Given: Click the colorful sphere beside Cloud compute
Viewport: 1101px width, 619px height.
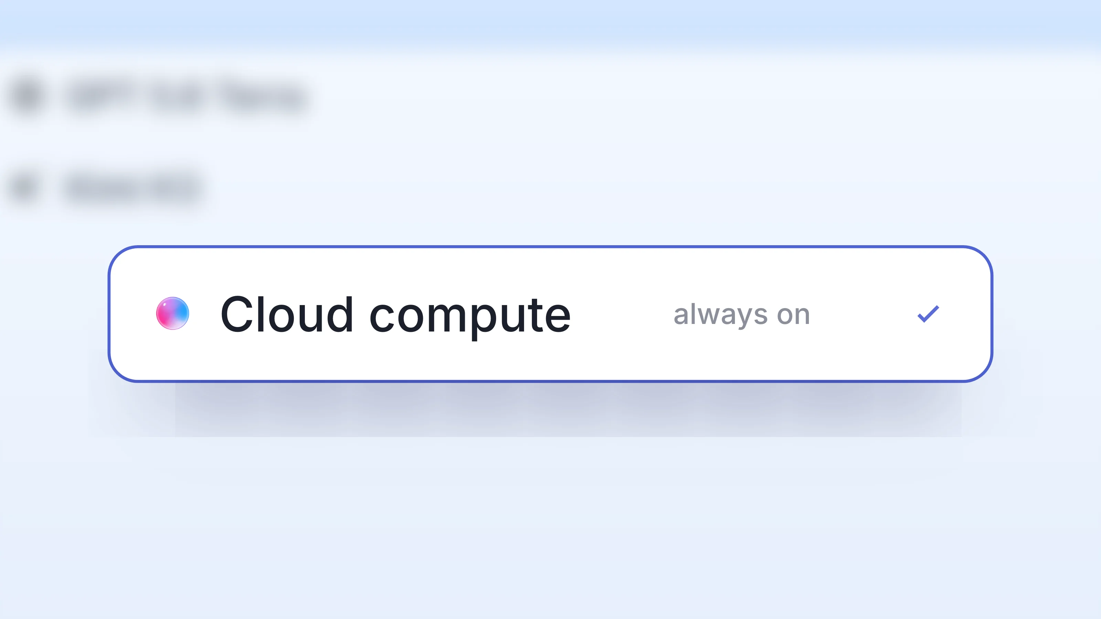Looking at the screenshot, I should pyautogui.click(x=172, y=313).
